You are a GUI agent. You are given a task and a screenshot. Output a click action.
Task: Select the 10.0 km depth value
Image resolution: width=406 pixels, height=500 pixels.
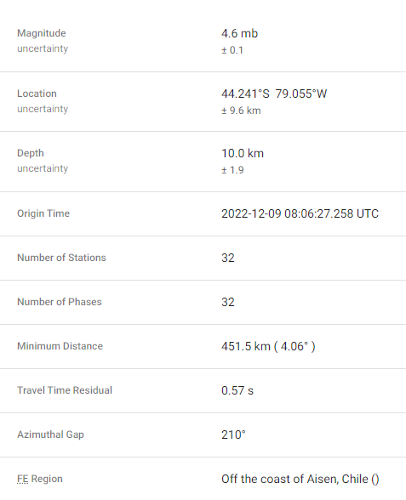[243, 153]
